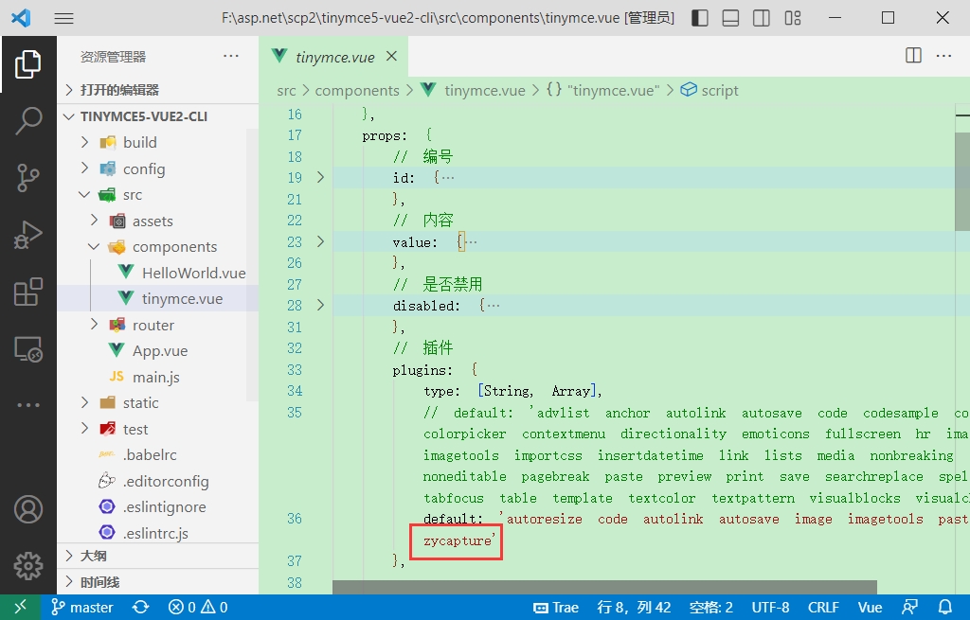The width and height of the screenshot is (970, 620).
Task: Click the horizontal editor scrollbar
Action: (604, 587)
